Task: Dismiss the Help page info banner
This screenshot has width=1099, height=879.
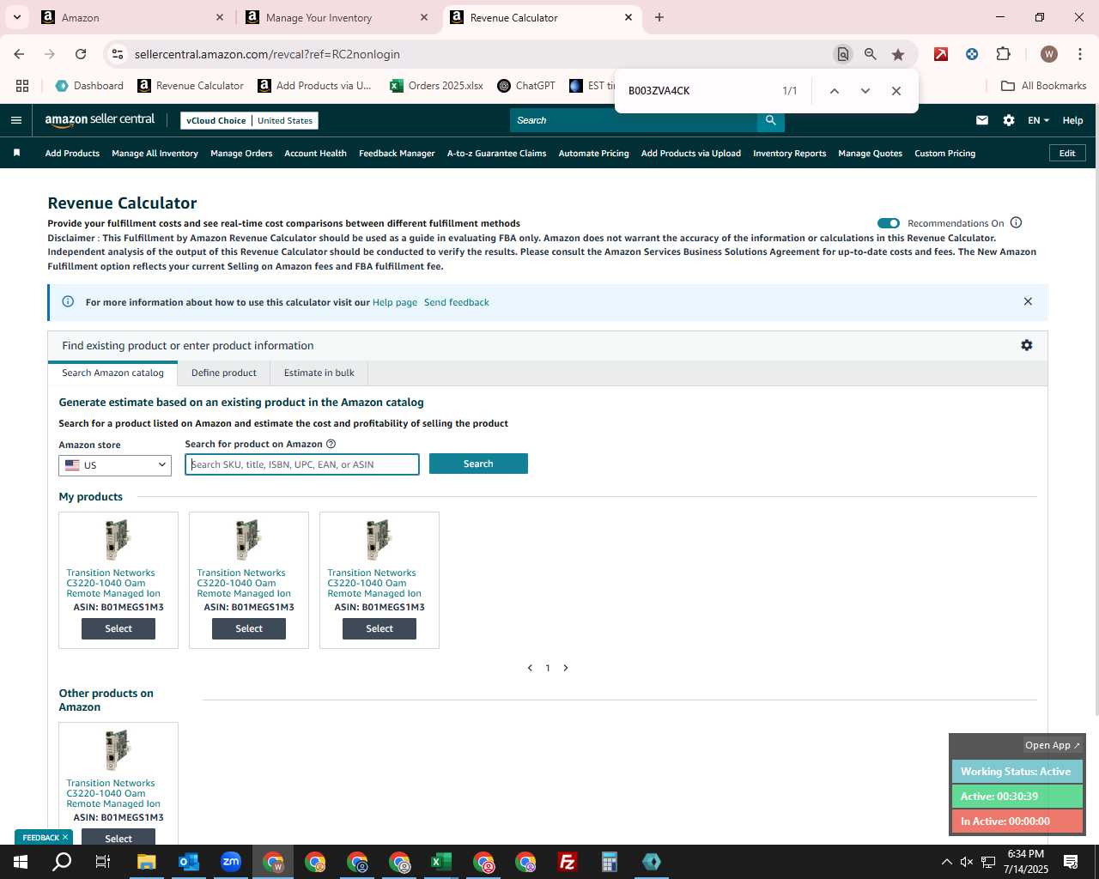Action: (x=1028, y=301)
